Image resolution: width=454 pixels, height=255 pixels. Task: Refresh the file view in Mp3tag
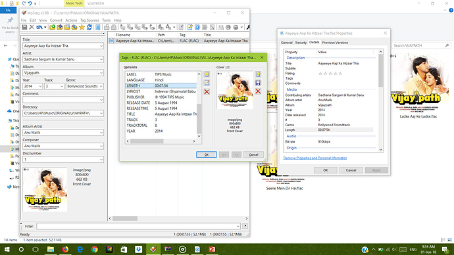89,27
